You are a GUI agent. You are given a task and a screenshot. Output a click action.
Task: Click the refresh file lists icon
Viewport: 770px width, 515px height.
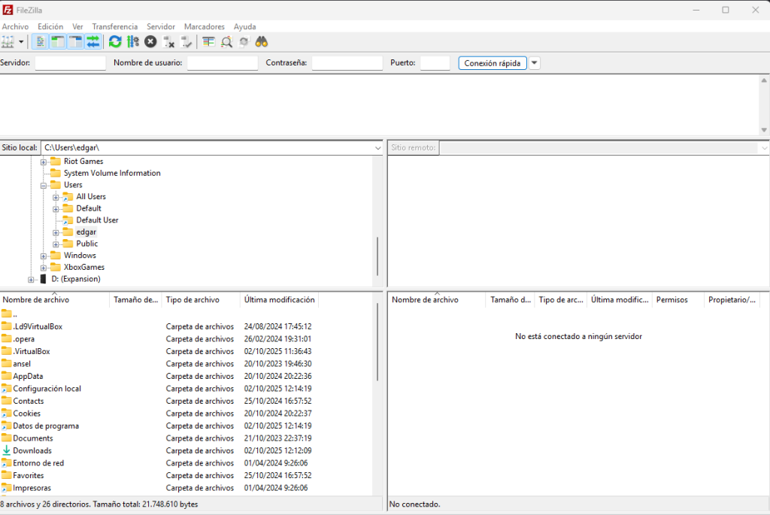(x=115, y=42)
